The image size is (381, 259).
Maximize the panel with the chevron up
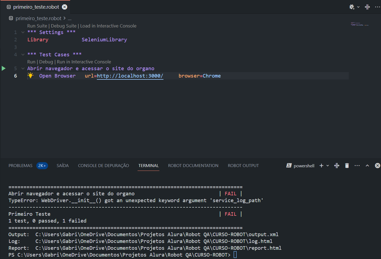click(x=367, y=166)
